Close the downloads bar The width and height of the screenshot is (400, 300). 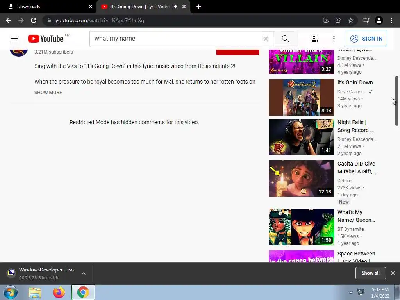click(393, 273)
